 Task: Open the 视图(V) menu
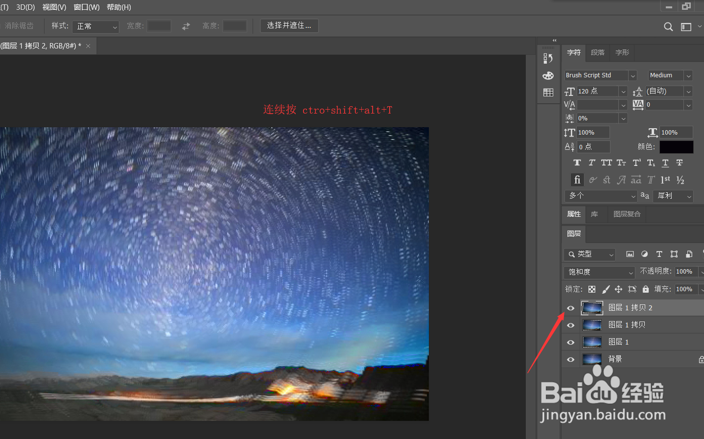[54, 7]
